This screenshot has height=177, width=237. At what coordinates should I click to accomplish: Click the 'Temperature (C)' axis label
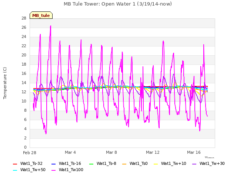(x=5, y=83)
